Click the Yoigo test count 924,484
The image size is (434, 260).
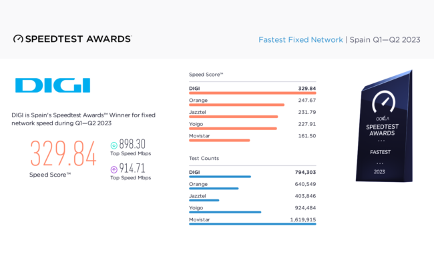(x=305, y=208)
